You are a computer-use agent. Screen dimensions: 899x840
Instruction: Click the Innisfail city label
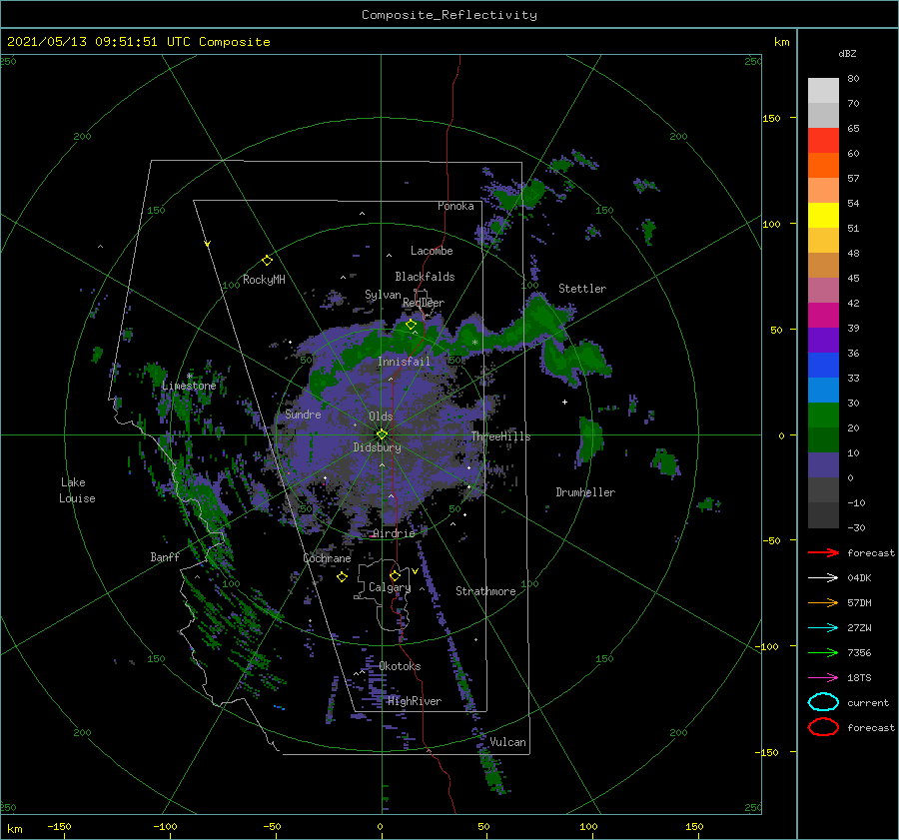(404, 362)
